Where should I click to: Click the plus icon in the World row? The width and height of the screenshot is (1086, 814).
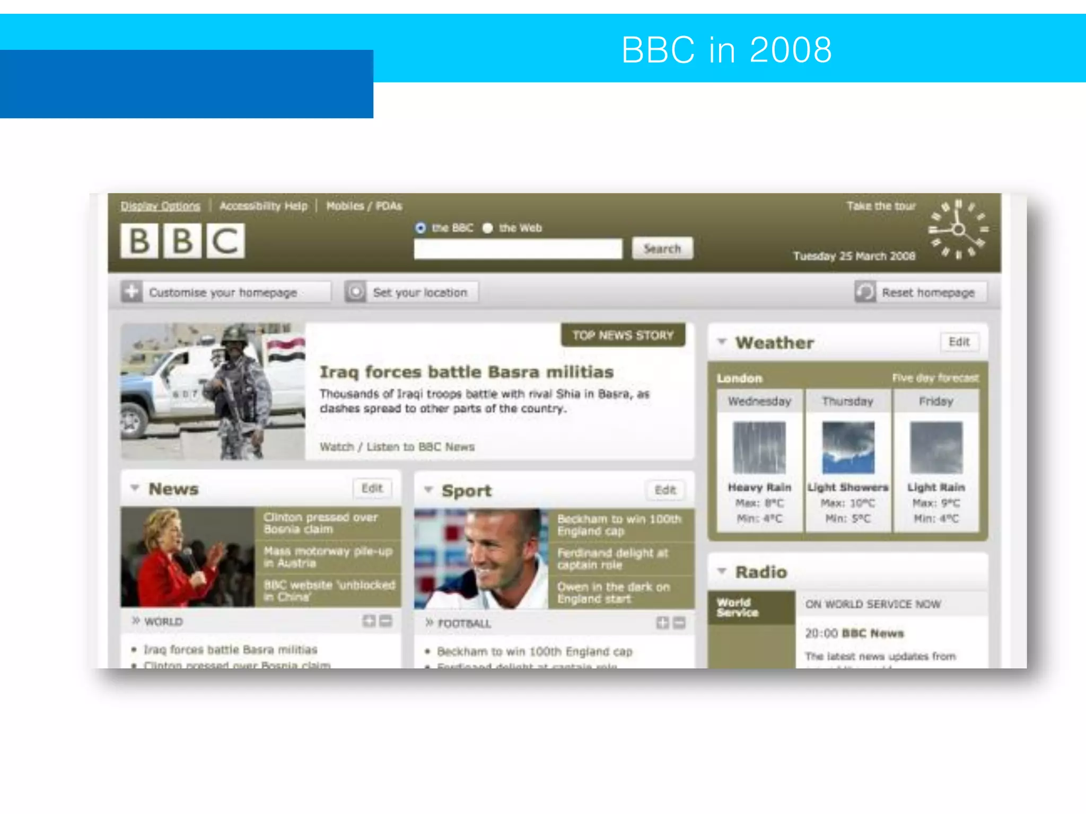[x=369, y=621]
